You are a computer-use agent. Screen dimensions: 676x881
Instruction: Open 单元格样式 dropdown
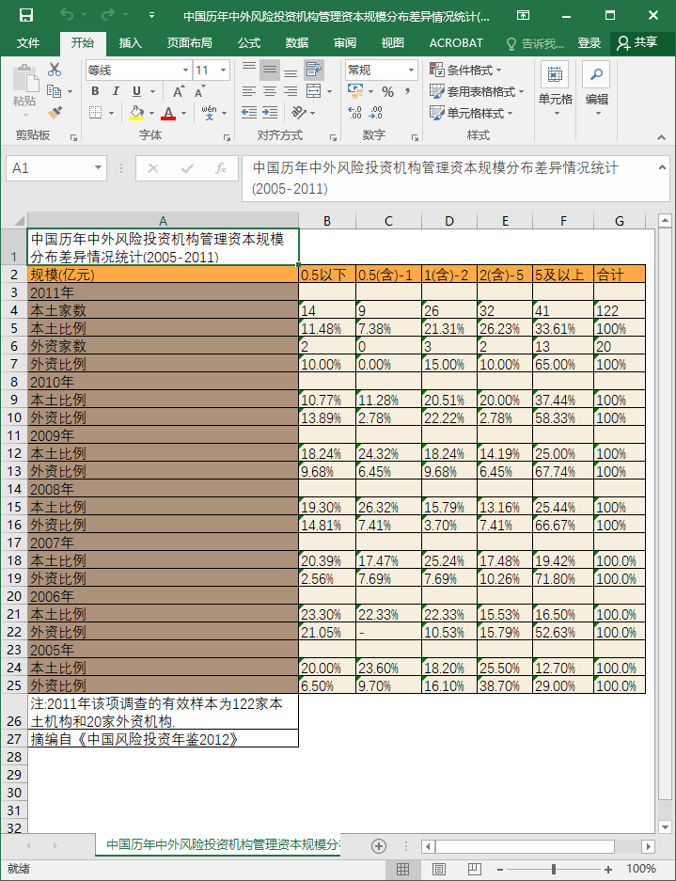(471, 113)
